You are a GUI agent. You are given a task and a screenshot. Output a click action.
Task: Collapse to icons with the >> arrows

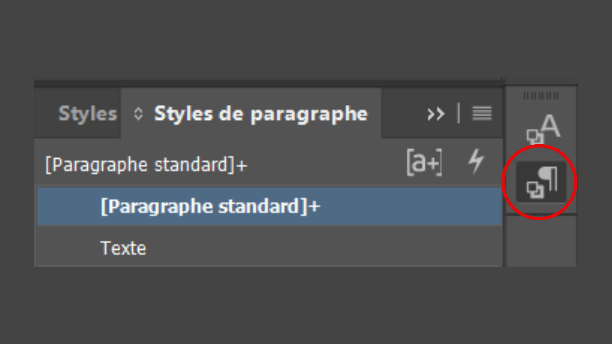436,114
